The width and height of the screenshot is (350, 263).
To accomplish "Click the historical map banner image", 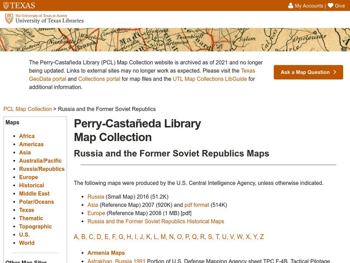I will [175, 39].
